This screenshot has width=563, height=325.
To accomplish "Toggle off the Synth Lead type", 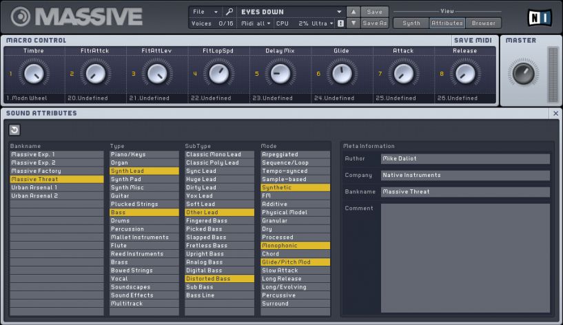I will pyautogui.click(x=144, y=171).
